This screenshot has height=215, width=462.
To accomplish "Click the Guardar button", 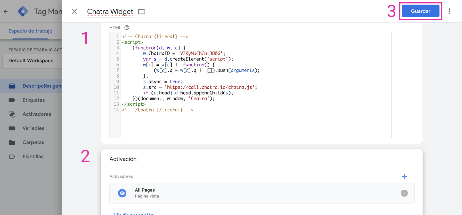I will click(x=420, y=11).
